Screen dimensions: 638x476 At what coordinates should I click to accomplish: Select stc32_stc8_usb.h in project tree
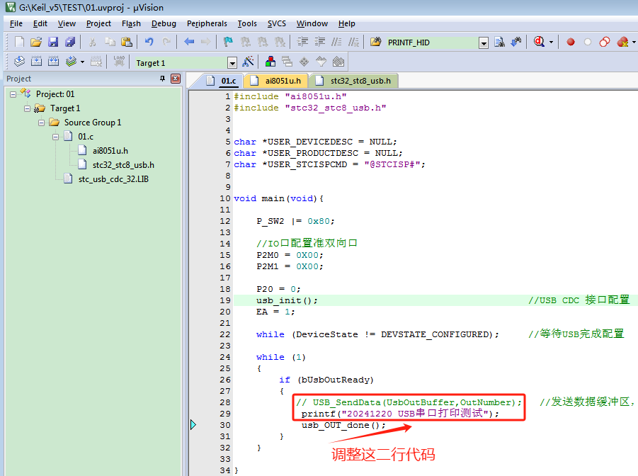click(123, 165)
